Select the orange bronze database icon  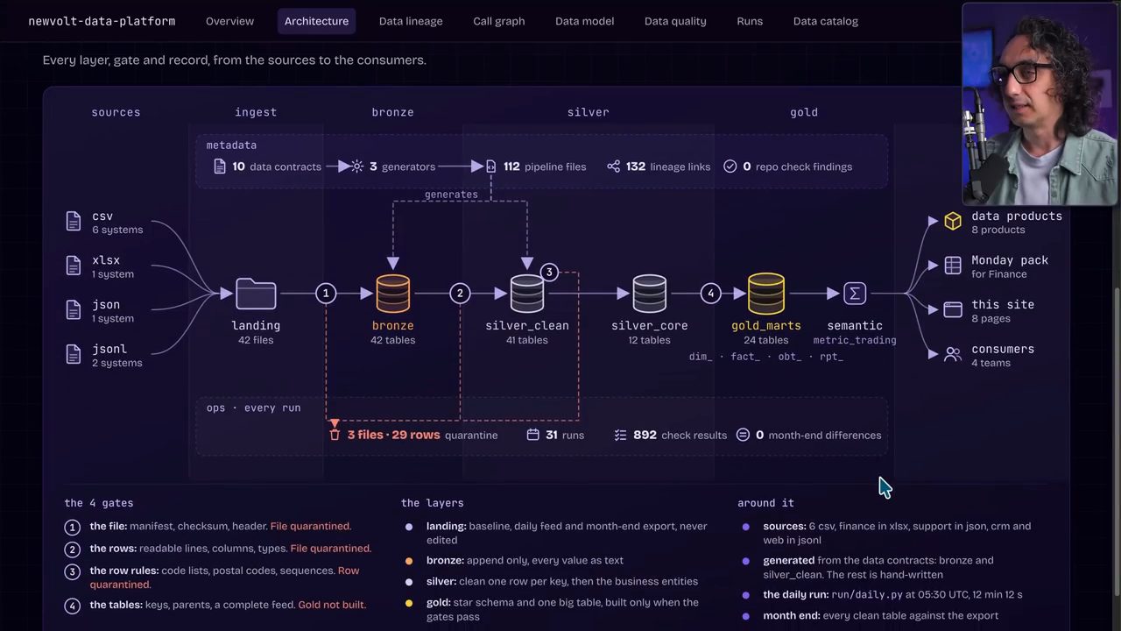[x=392, y=294]
